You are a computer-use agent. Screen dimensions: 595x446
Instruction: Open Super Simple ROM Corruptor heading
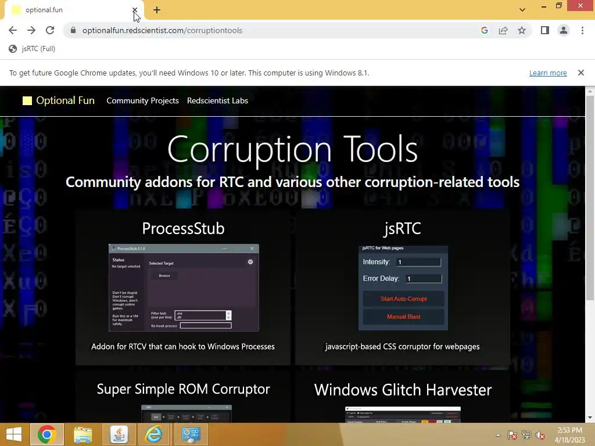(x=183, y=389)
